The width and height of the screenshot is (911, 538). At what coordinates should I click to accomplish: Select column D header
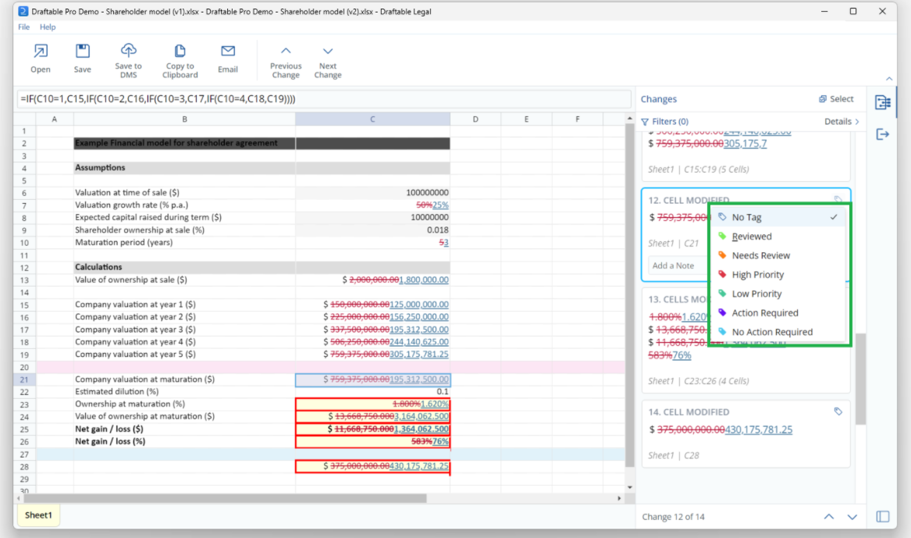pyautogui.click(x=475, y=119)
